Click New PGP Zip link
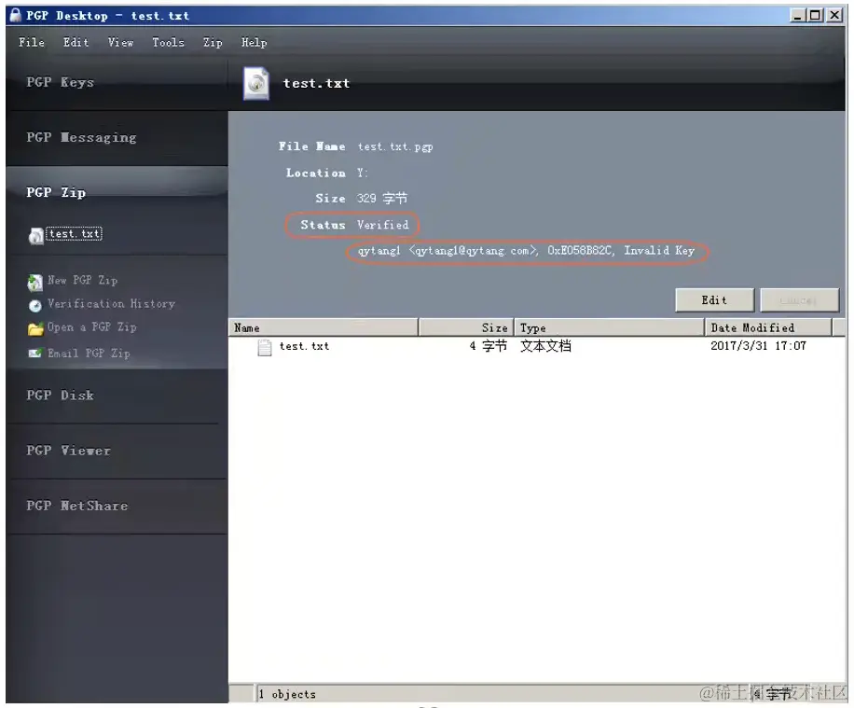 pos(82,280)
